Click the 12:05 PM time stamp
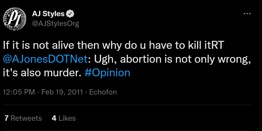Screen dimensions: 262x131 pyautogui.click(x=19, y=92)
